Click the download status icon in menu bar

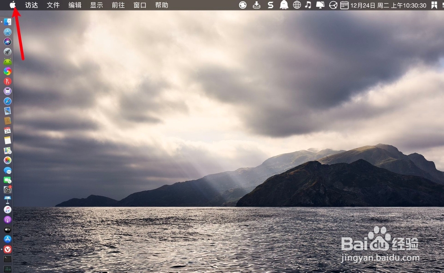(x=257, y=5)
